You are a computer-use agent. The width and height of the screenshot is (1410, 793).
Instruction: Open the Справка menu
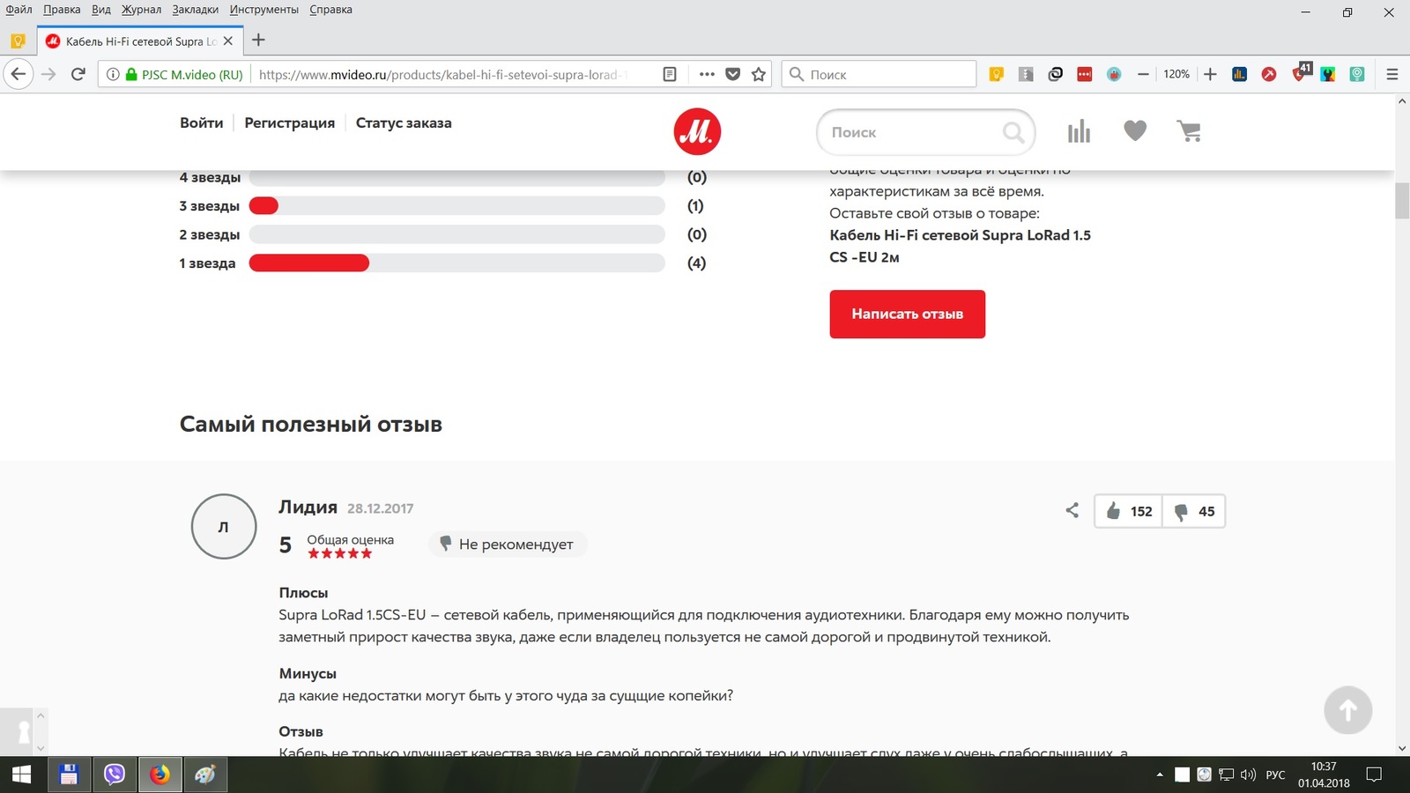331,10
